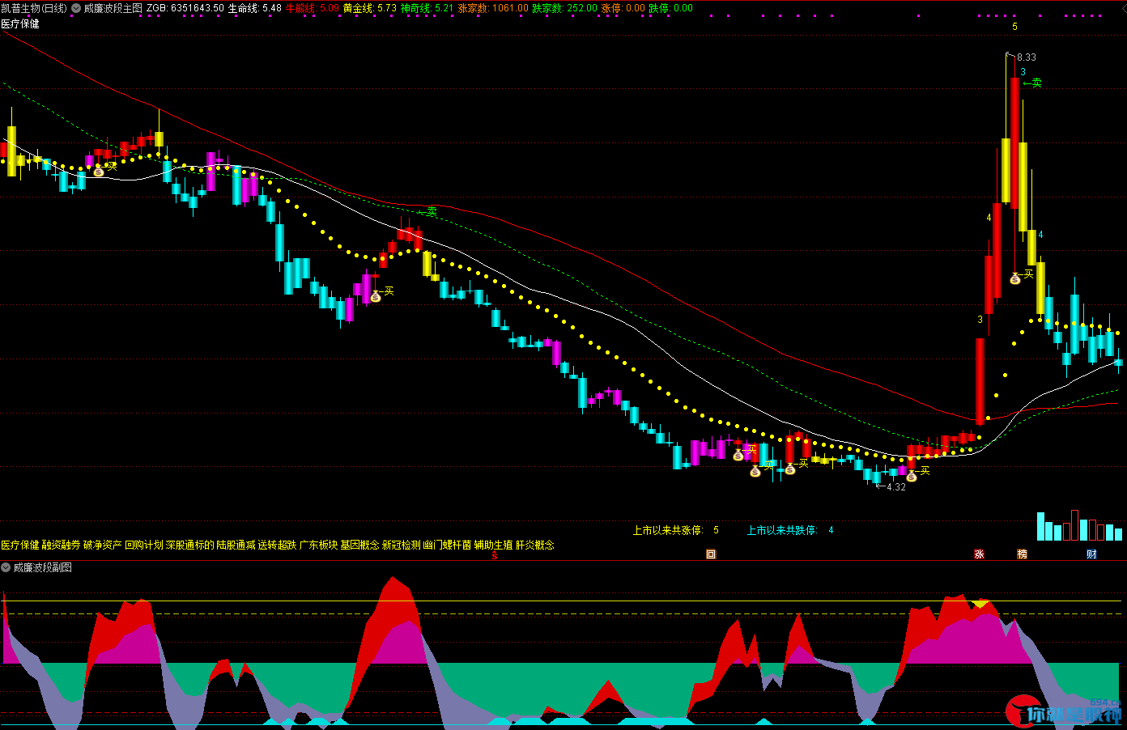The height and width of the screenshot is (730, 1127).
Task: Click the 上市以来共跌停: 4 statistic
Action: 790,530
